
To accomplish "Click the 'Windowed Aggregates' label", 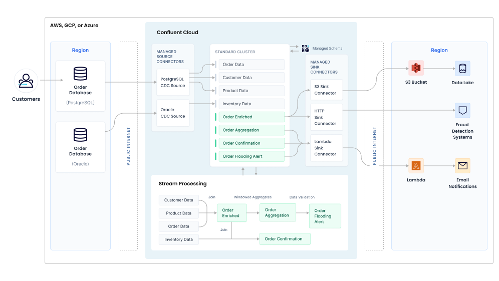I will click(x=253, y=197).
